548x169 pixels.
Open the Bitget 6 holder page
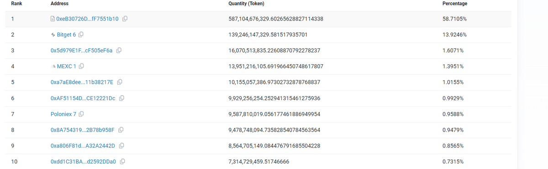(x=66, y=35)
